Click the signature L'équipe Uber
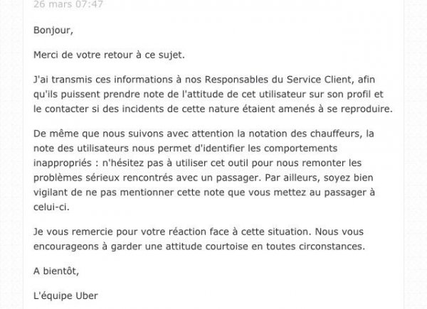 click(65, 296)
